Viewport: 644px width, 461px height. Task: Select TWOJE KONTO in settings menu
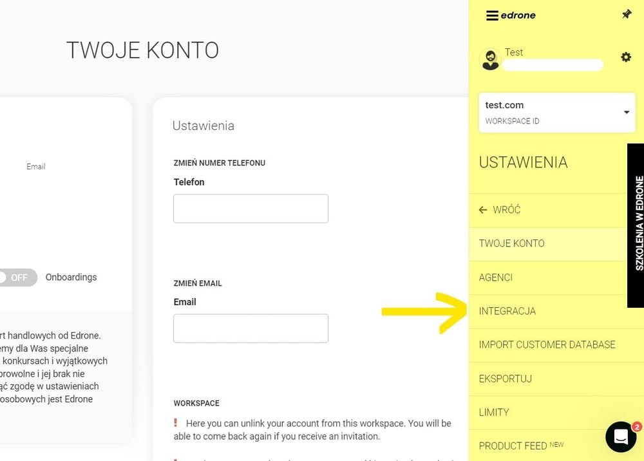511,243
